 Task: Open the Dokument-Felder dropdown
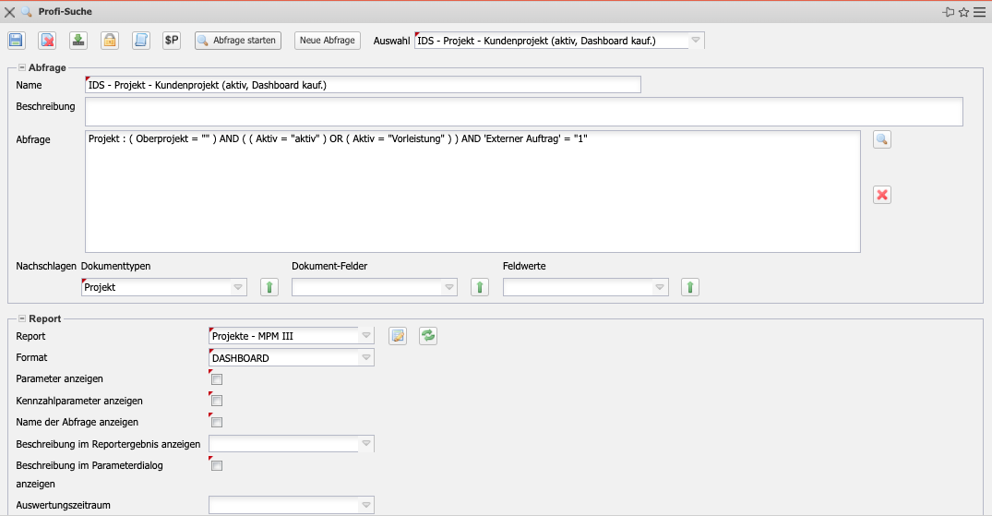coord(448,288)
